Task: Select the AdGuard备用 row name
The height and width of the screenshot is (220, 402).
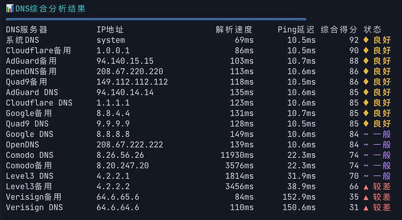Action: (x=31, y=61)
